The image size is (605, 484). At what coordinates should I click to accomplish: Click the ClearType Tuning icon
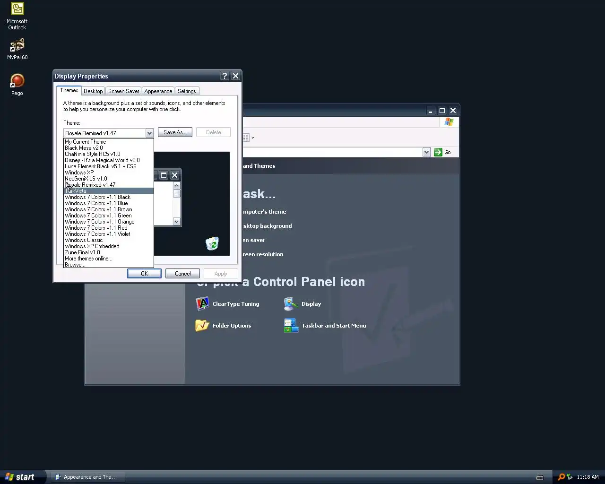point(202,304)
